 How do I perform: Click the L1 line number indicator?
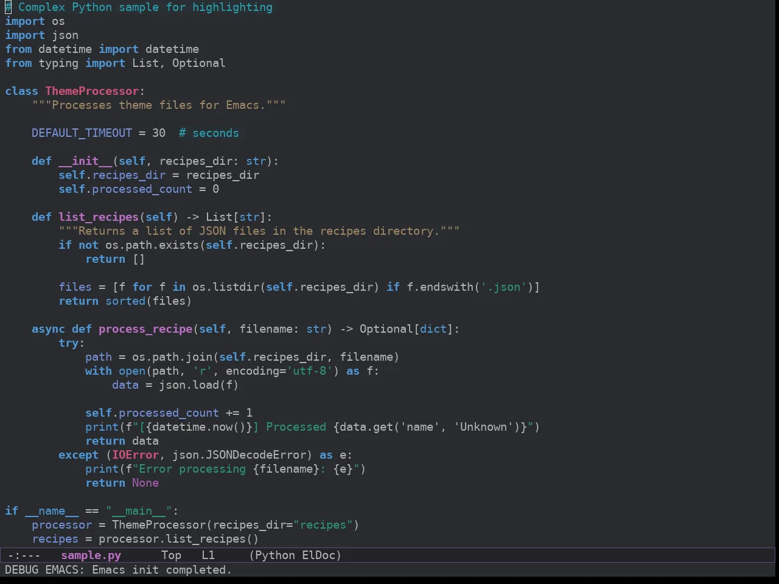pyautogui.click(x=208, y=555)
